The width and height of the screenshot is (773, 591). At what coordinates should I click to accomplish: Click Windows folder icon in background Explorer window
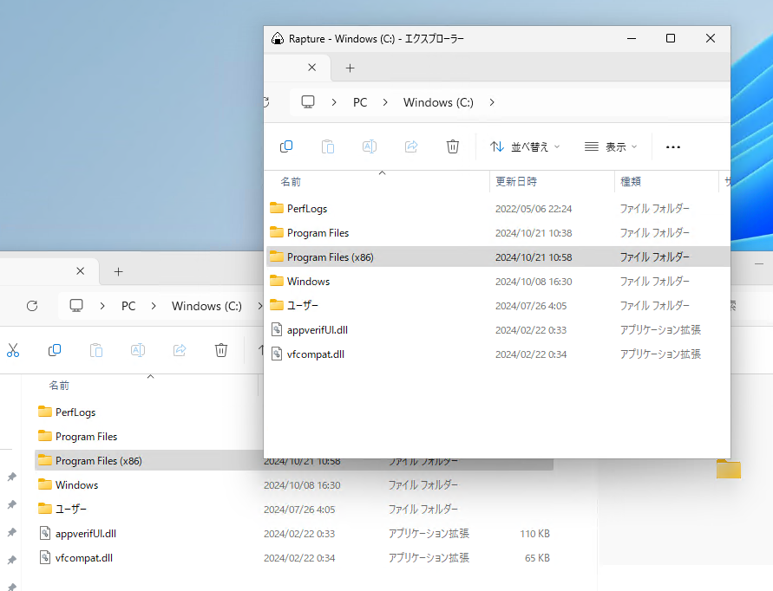[x=45, y=484]
